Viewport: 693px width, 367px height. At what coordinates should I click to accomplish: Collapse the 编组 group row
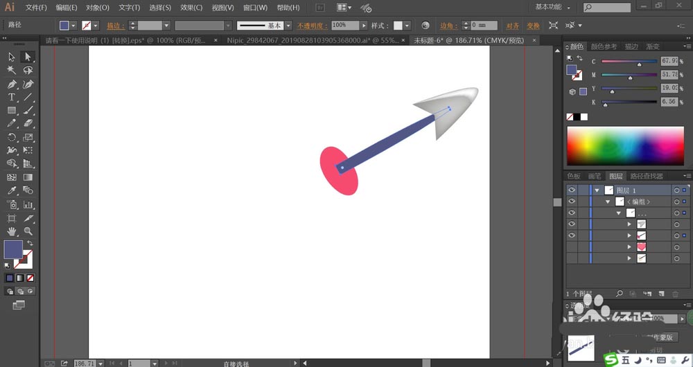608,202
